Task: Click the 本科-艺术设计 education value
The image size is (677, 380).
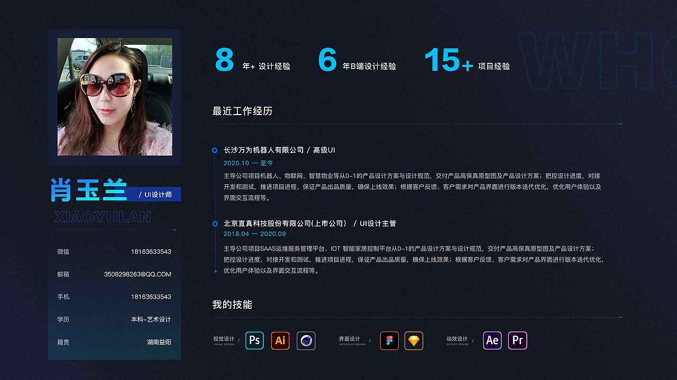Action: pyautogui.click(x=151, y=319)
